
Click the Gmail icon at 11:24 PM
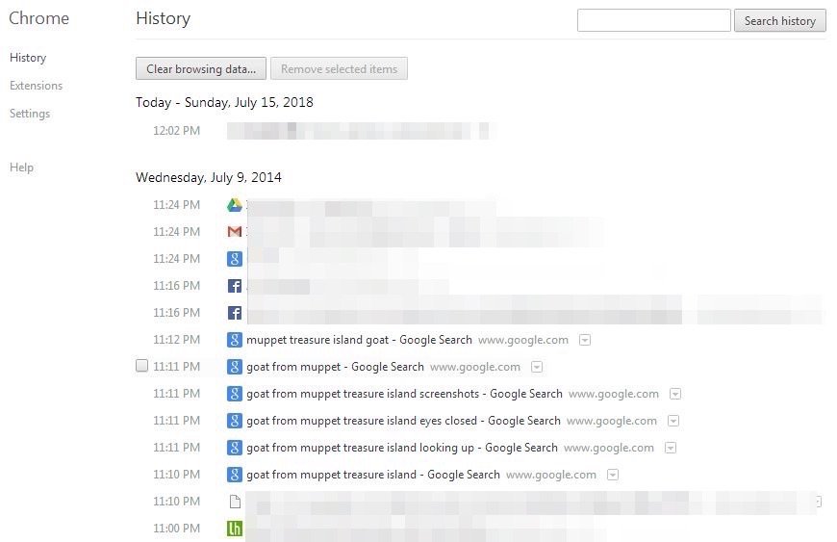(x=235, y=232)
